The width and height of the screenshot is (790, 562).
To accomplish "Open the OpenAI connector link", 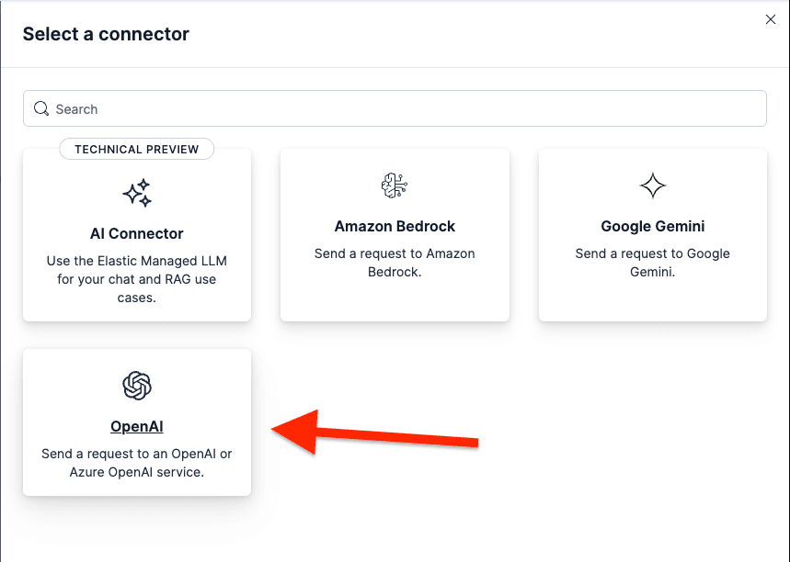I will tap(136, 426).
